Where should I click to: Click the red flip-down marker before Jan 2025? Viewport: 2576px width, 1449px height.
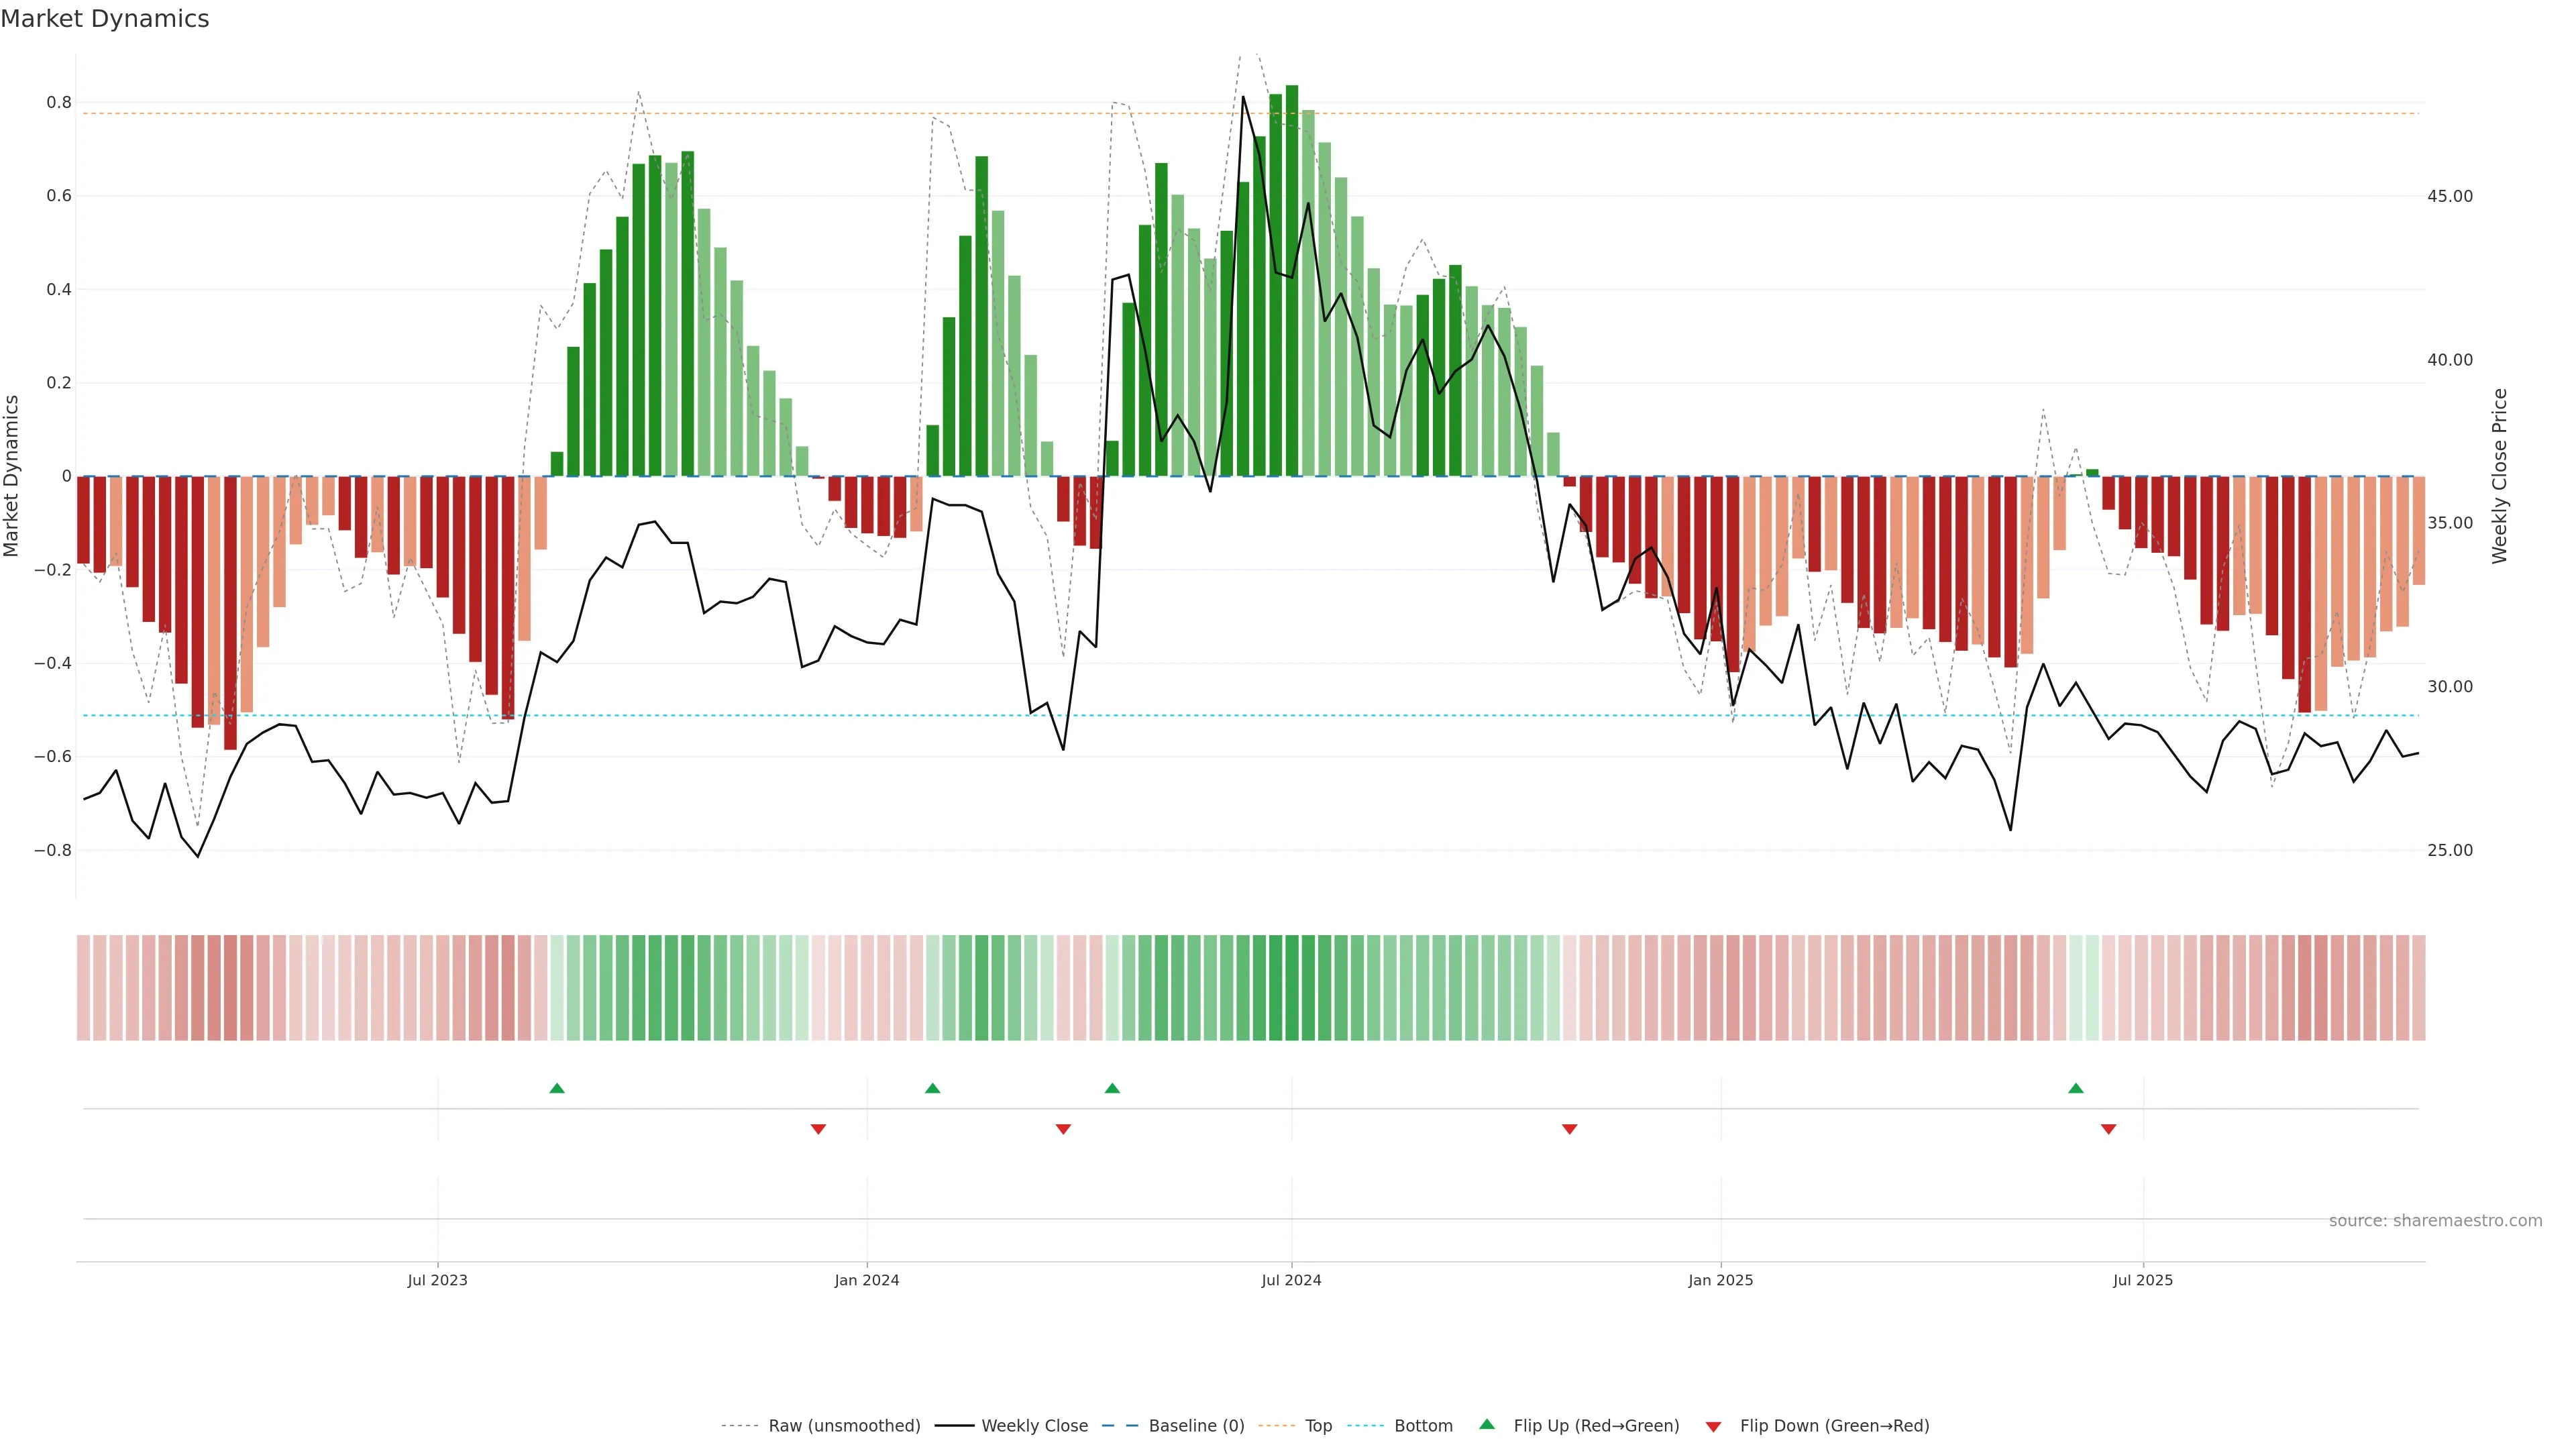pos(1569,1129)
